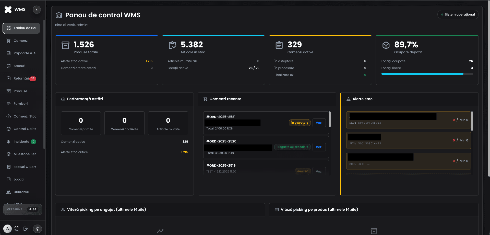Open the Comenzi section via the cart icon
Screen dimensions: 490x235
pyautogui.click(x=8, y=41)
